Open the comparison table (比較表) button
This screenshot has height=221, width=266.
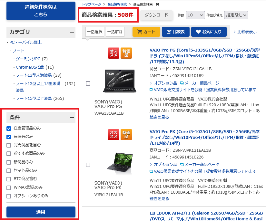click(x=175, y=32)
